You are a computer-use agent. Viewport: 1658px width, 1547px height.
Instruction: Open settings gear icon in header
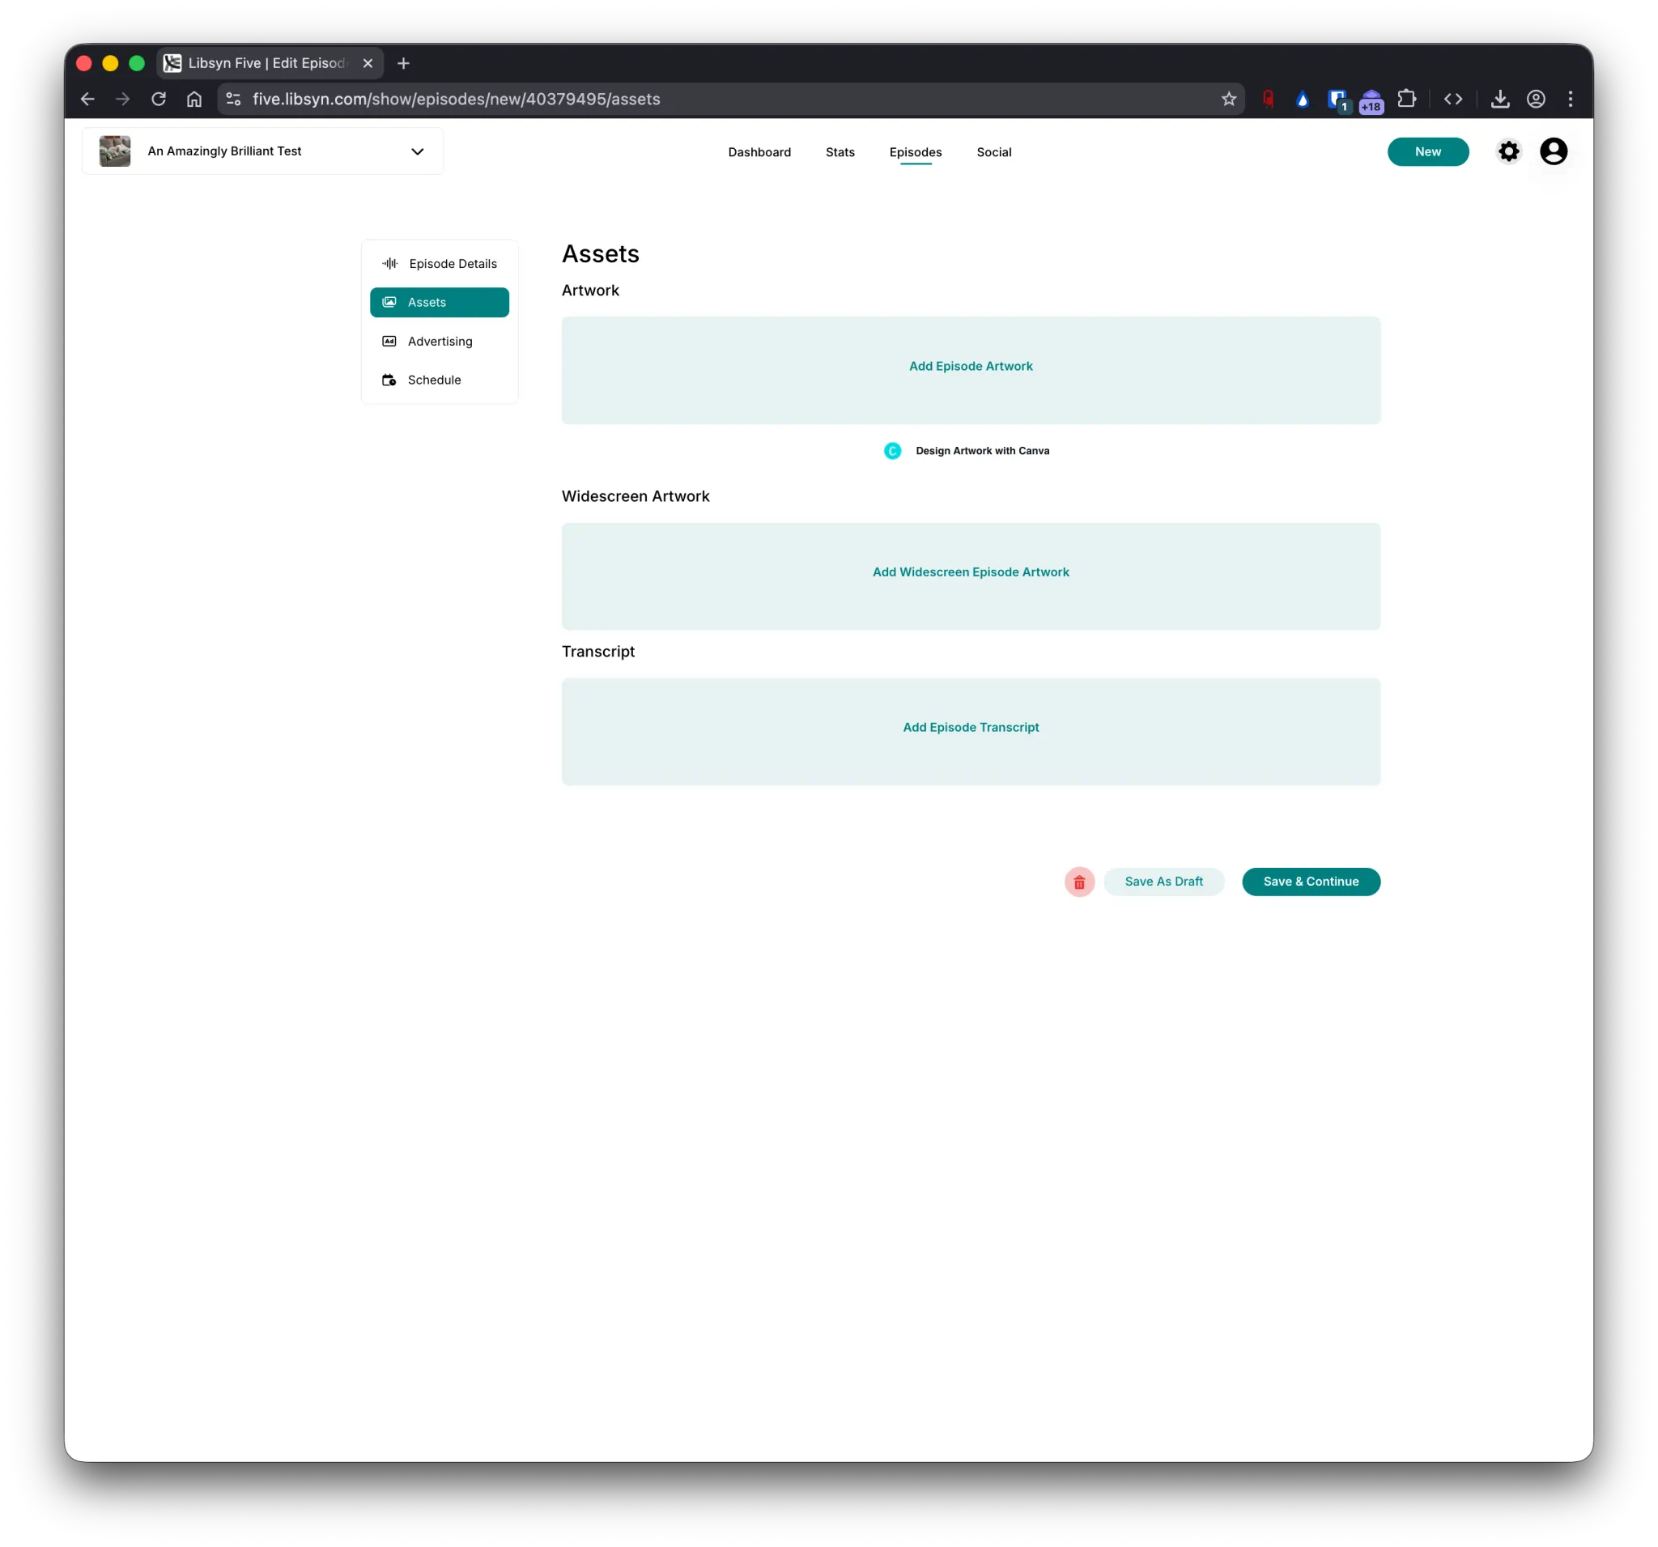1508,151
